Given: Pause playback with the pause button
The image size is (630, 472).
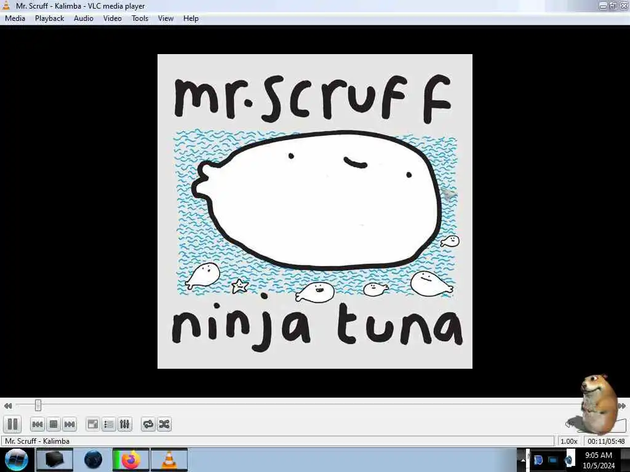Looking at the screenshot, I should click(x=12, y=424).
